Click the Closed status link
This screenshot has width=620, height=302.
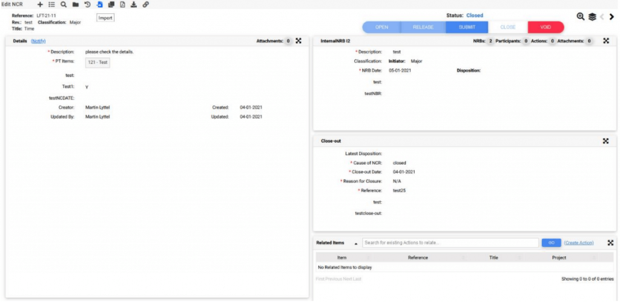click(x=475, y=15)
